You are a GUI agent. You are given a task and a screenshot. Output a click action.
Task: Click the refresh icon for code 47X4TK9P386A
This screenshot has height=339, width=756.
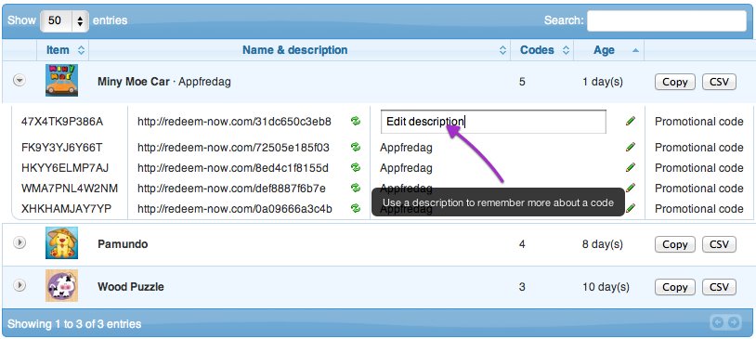pyautogui.click(x=356, y=122)
